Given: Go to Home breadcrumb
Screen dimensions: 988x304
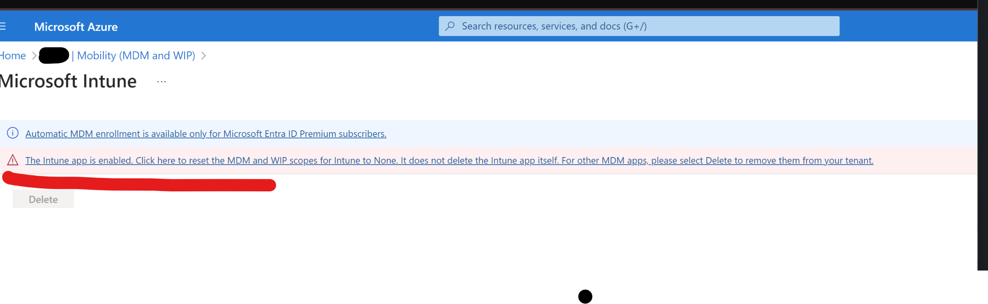Looking at the screenshot, I should (13, 56).
